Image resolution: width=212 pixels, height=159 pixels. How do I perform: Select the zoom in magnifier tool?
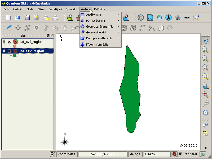pyautogui.click(x=206, y=50)
